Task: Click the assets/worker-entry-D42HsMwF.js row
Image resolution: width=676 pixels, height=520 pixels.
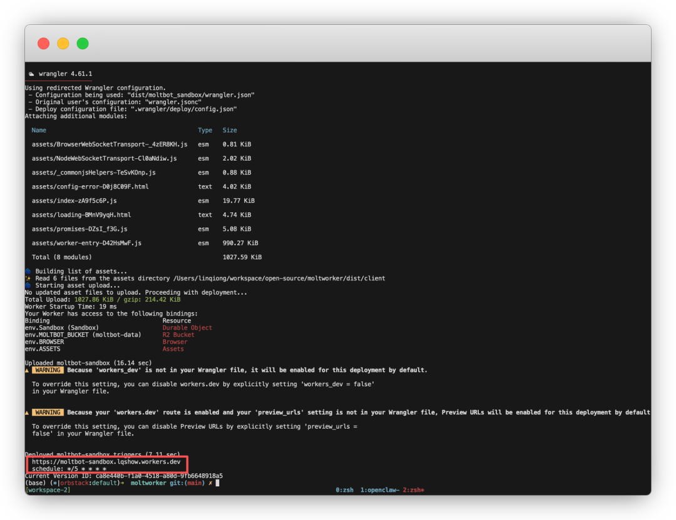Action: (86, 243)
